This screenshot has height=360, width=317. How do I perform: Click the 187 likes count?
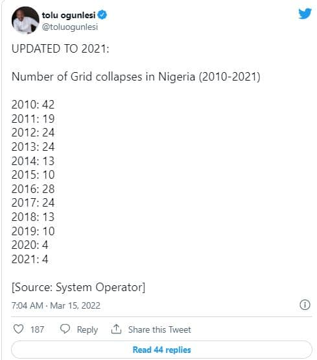point(37,329)
